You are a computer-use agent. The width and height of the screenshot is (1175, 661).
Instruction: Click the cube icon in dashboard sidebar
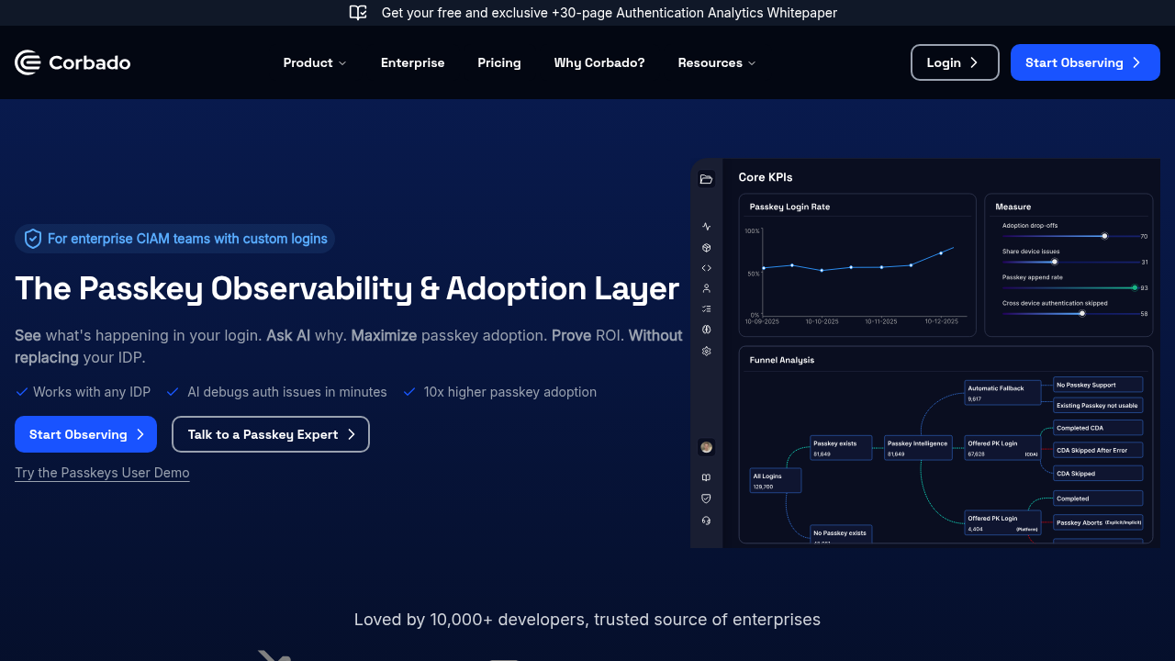coord(706,247)
